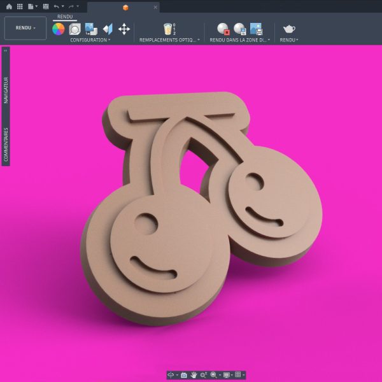Open Scene Settings icon

click(x=74, y=29)
